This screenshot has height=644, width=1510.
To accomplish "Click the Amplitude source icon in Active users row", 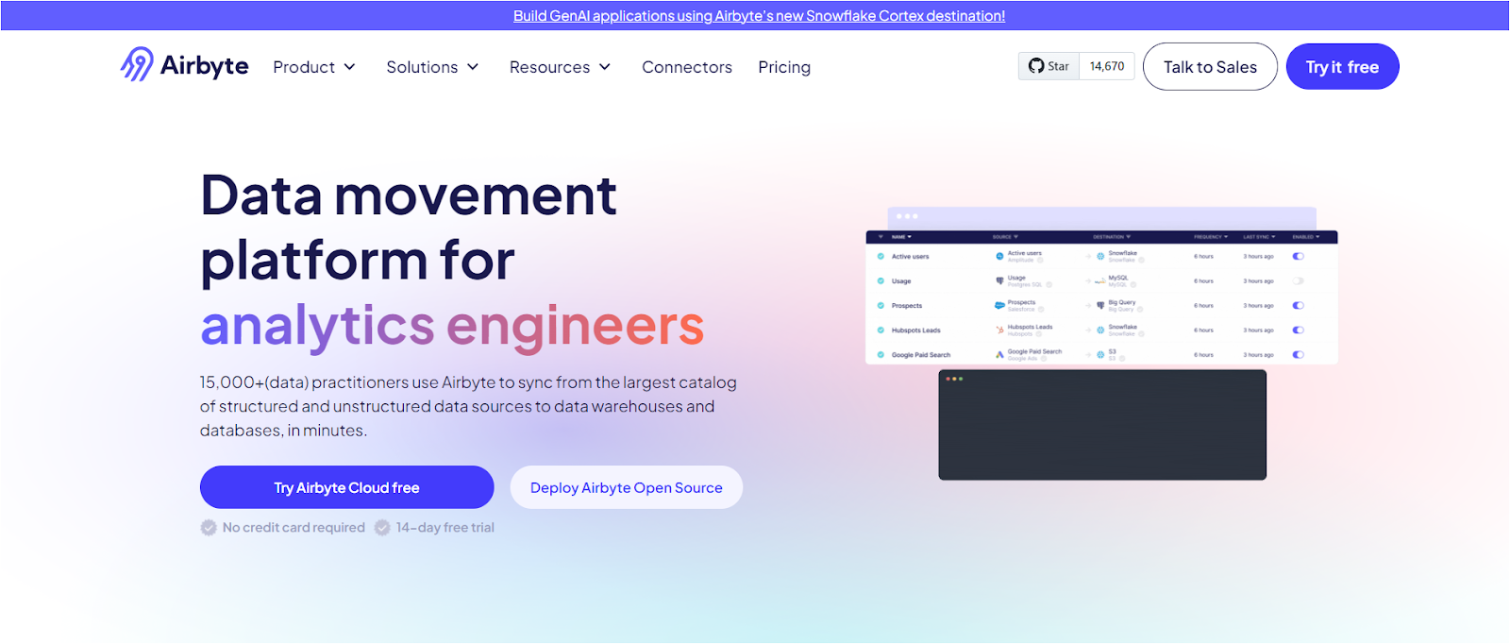I will pos(999,256).
